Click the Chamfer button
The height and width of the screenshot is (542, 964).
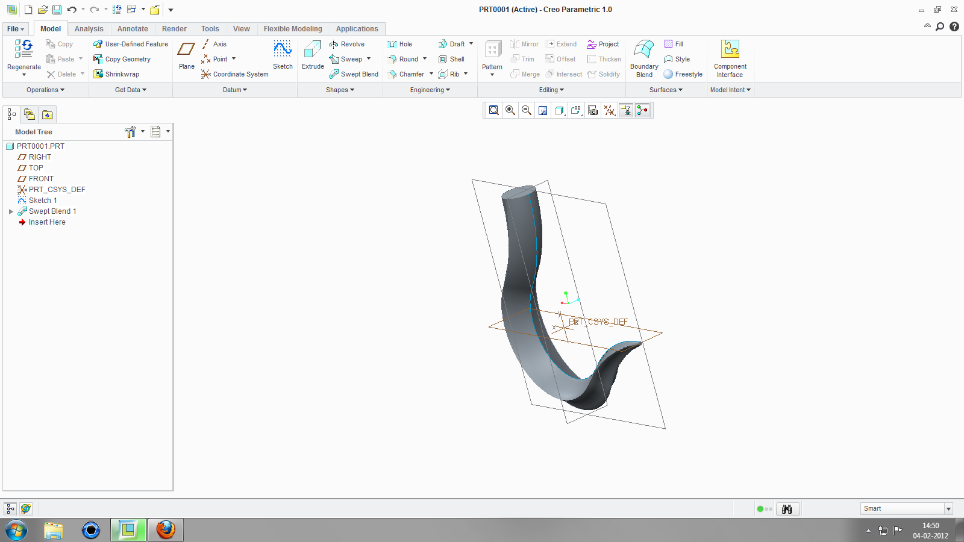click(406, 74)
